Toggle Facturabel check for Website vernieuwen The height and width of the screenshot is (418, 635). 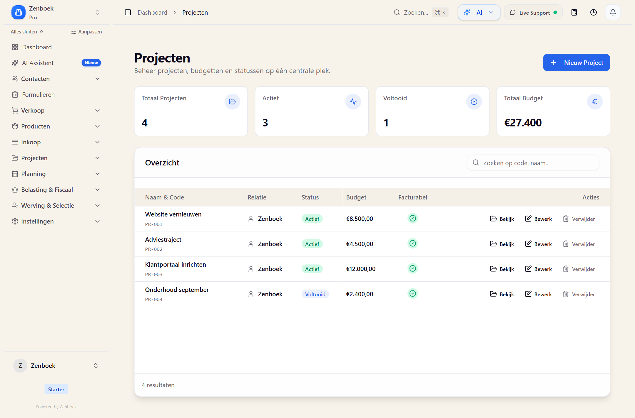point(413,218)
